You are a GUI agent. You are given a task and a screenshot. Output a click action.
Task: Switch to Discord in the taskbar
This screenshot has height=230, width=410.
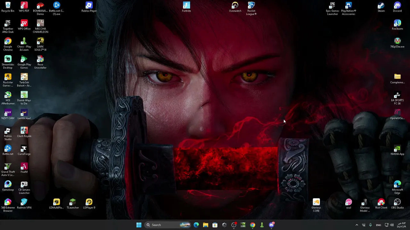tap(271, 225)
